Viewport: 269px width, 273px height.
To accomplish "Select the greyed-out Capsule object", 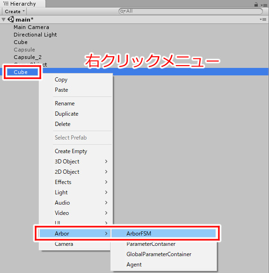I will point(24,50).
